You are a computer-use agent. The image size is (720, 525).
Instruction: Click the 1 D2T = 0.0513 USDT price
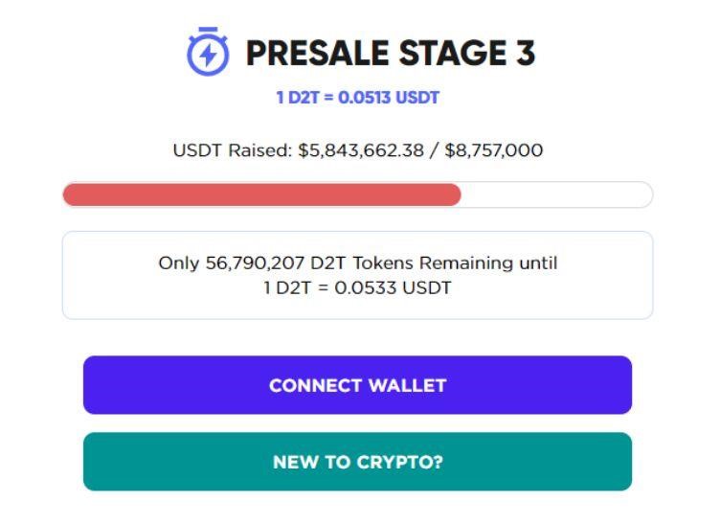click(x=358, y=98)
